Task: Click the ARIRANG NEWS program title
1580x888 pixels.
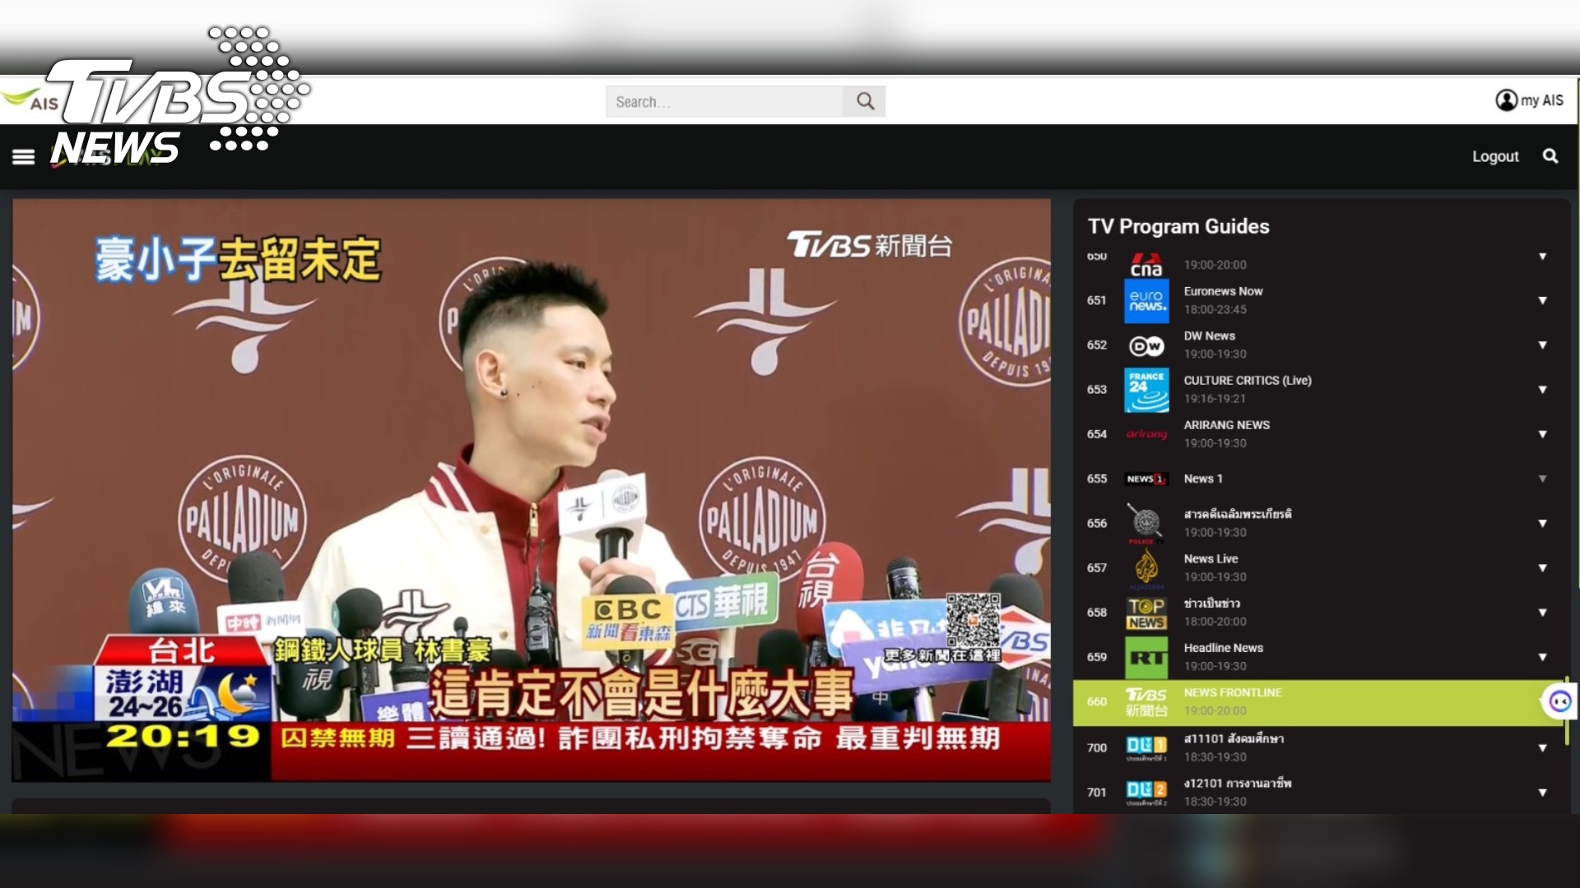Action: click(x=1226, y=424)
